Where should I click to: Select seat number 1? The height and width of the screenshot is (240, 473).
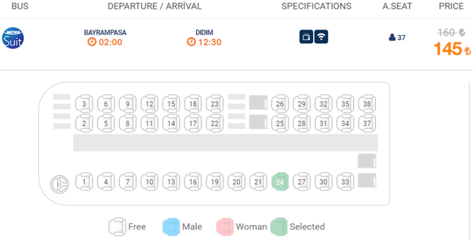[x=84, y=182]
